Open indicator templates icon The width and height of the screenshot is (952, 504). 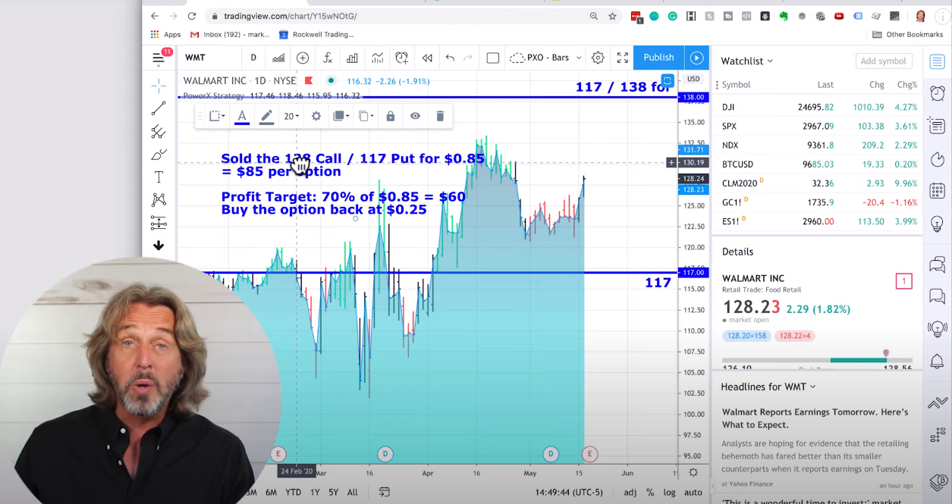(377, 58)
